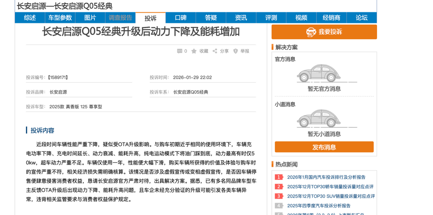Open the 图片 tab
The height and width of the screenshot is (215, 433).
click(x=90, y=18)
